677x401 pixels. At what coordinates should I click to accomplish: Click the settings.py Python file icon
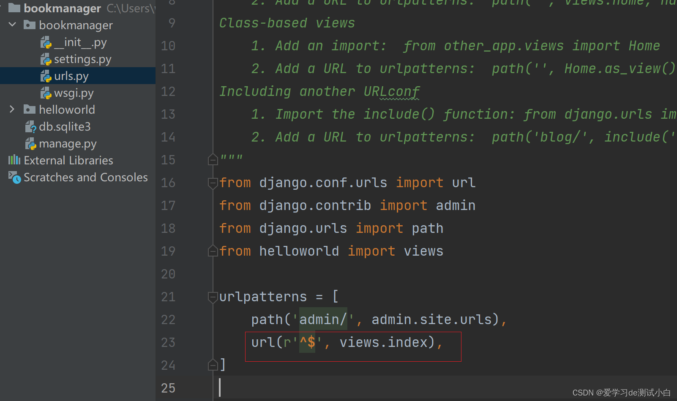pyautogui.click(x=46, y=59)
